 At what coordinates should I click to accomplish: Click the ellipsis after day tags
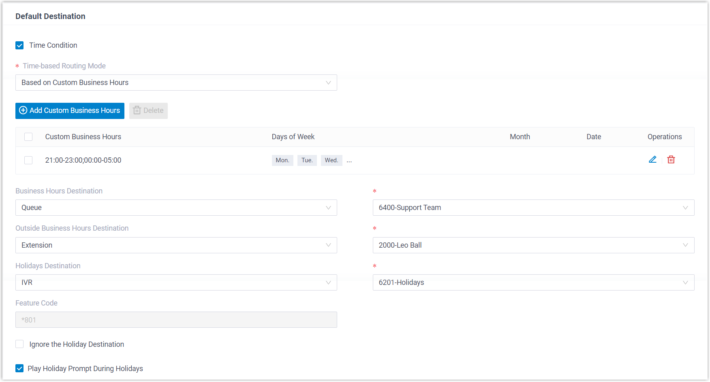349,161
